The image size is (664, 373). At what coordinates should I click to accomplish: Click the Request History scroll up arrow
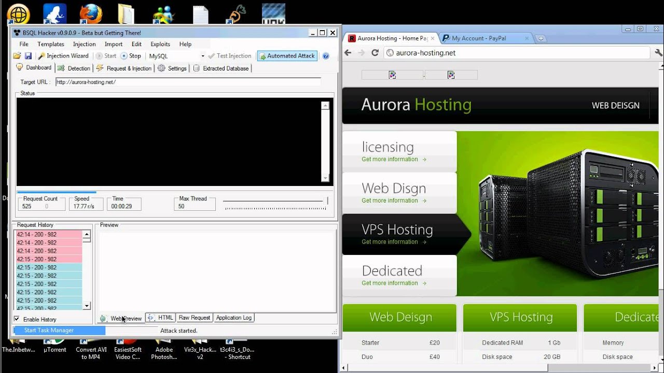click(87, 234)
